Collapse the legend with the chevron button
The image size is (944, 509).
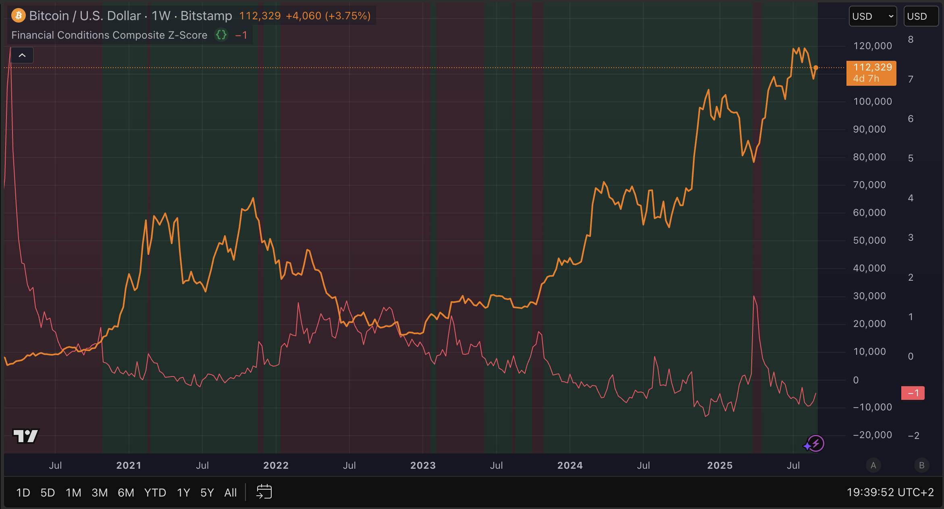pyautogui.click(x=22, y=55)
